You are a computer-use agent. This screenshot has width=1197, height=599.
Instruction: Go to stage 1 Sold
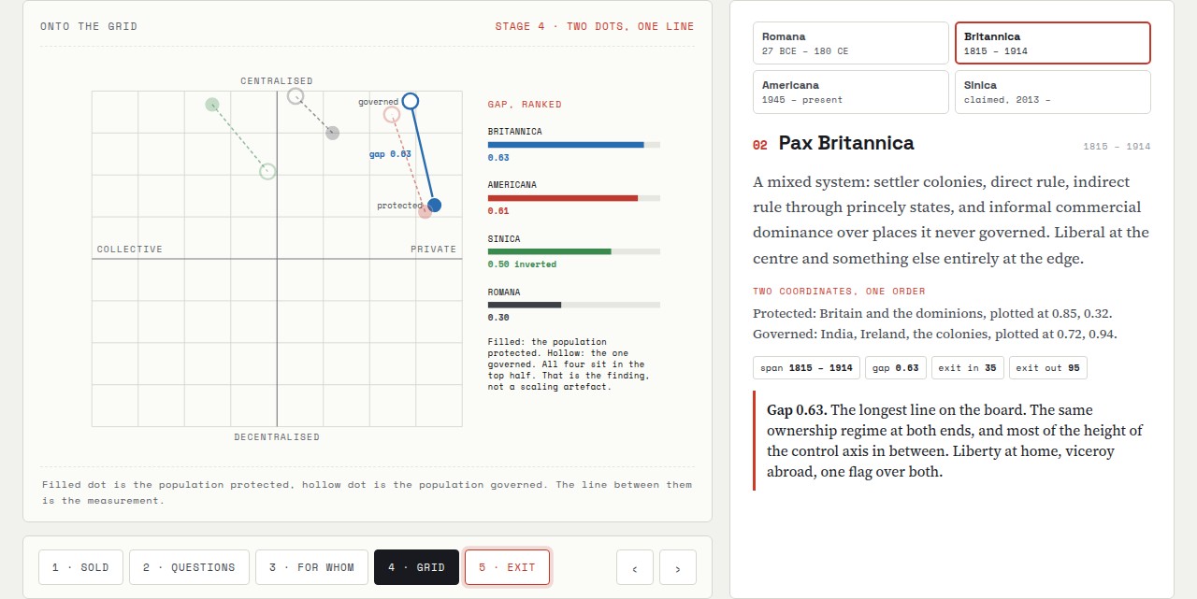pyautogui.click(x=80, y=567)
